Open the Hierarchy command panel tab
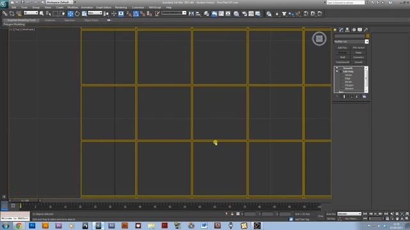This screenshot has width=410, height=230. [x=347, y=30]
